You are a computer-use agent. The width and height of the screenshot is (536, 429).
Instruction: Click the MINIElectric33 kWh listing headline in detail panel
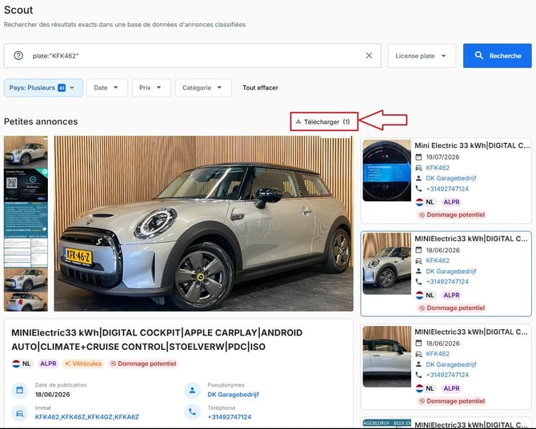pyautogui.click(x=157, y=340)
